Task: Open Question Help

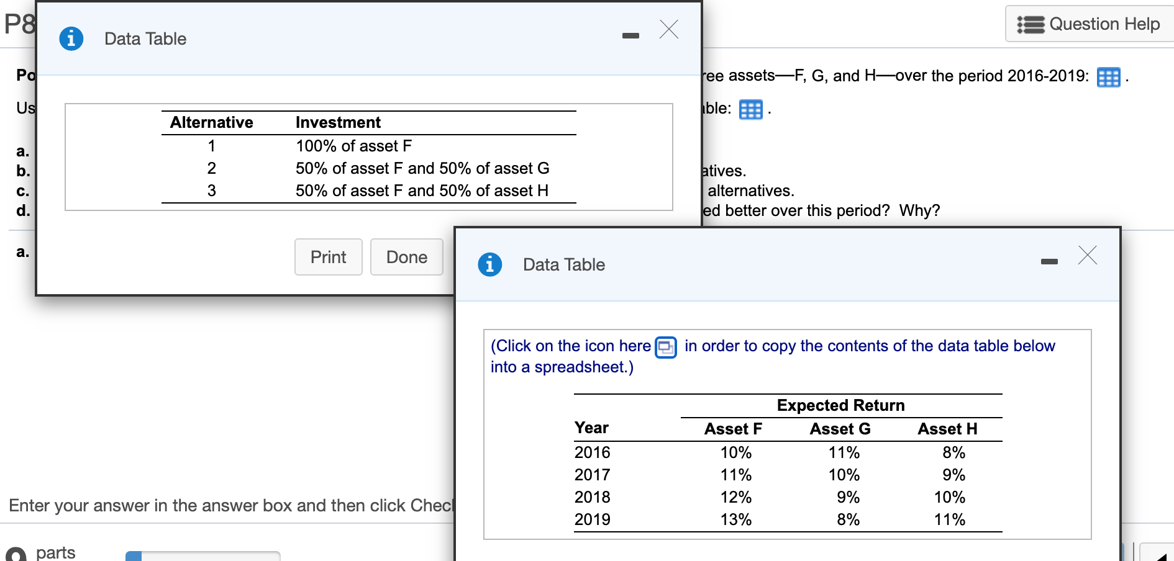Action: tap(1104, 24)
